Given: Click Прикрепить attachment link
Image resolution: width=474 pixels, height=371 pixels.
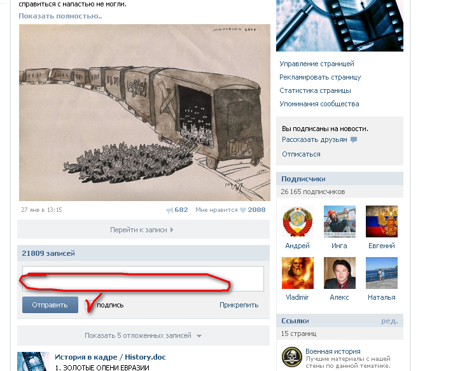Looking at the screenshot, I should 239,305.
